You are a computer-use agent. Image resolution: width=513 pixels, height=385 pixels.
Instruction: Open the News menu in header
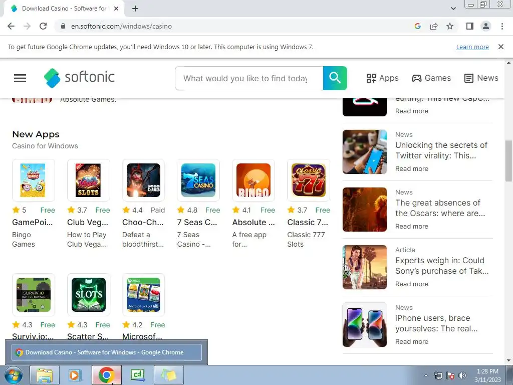[x=481, y=78]
